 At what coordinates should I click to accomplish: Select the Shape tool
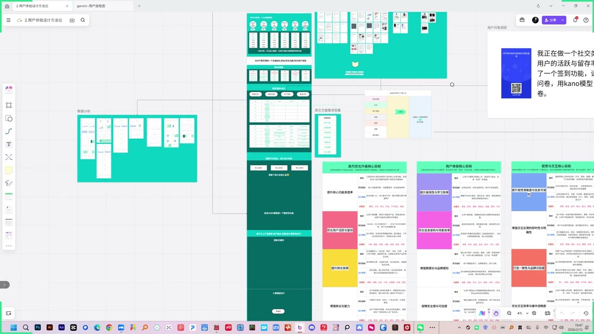[9, 118]
